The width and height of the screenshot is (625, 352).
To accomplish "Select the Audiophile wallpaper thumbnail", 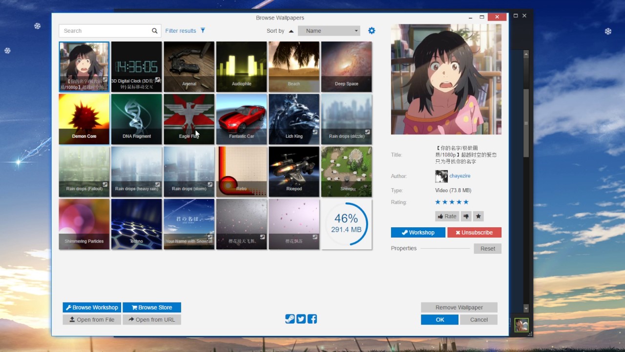I will coord(241,66).
